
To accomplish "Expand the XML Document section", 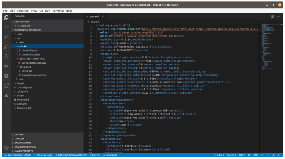I will pyautogui.click(x=47, y=143).
